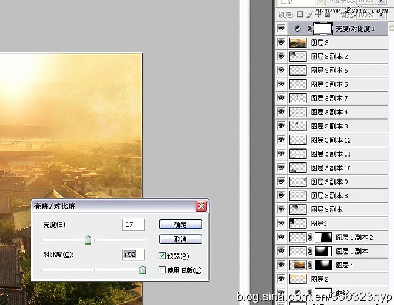Click the mask link icon on 亮度/对比度 1

(x=310, y=29)
